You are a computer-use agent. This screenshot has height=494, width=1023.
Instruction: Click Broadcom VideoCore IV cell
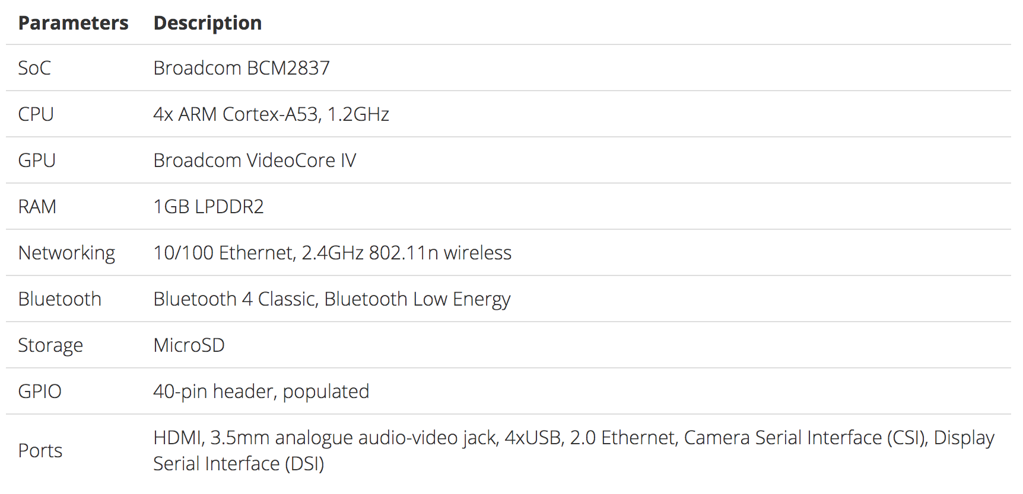point(255,161)
